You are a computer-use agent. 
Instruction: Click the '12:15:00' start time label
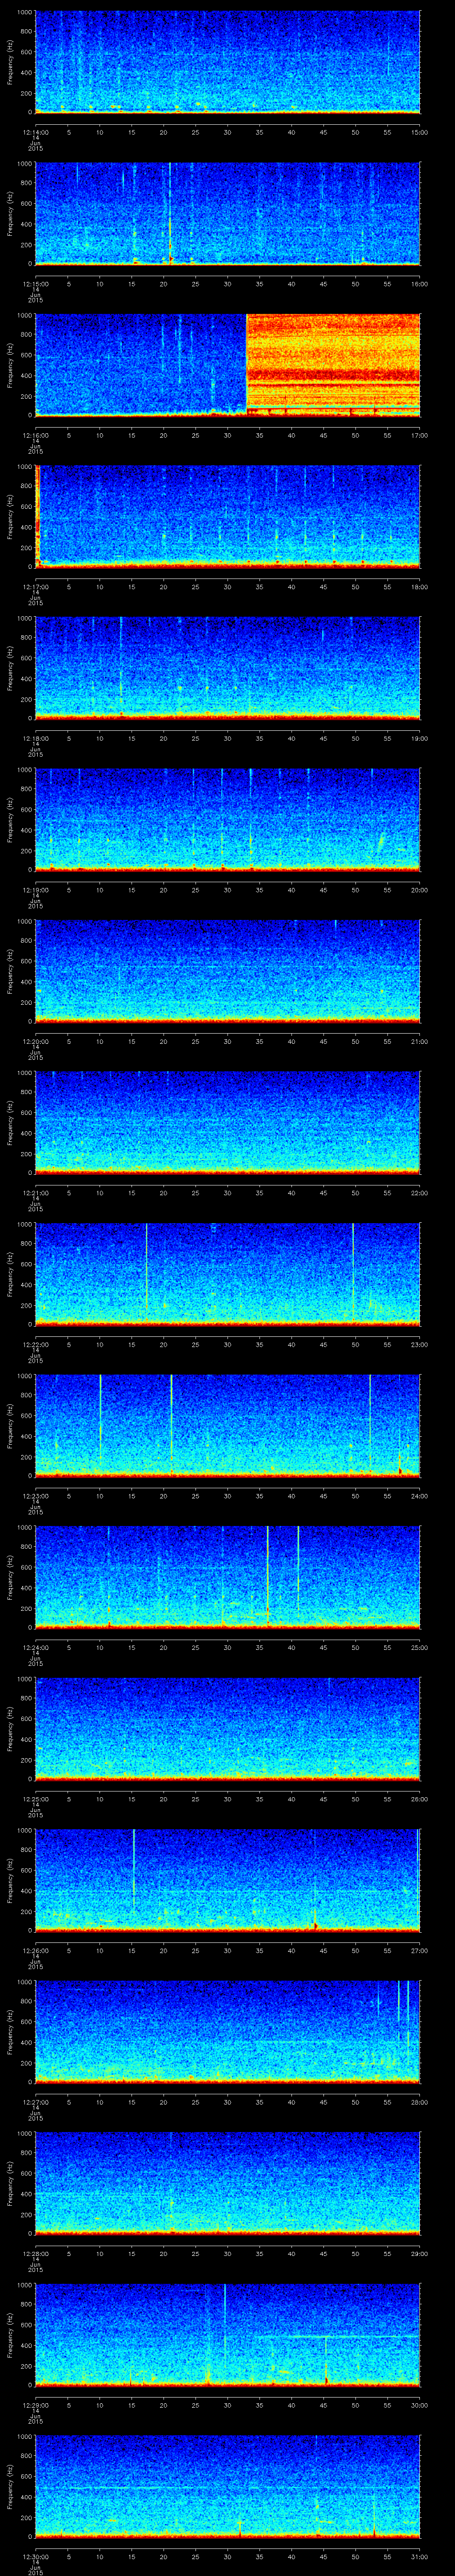[35, 284]
